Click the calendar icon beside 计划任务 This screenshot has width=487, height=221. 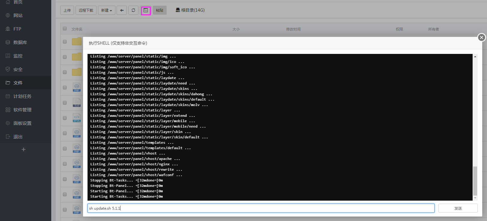8,96
